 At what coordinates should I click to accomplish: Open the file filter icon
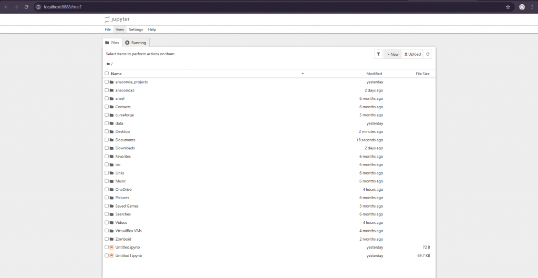click(x=378, y=54)
